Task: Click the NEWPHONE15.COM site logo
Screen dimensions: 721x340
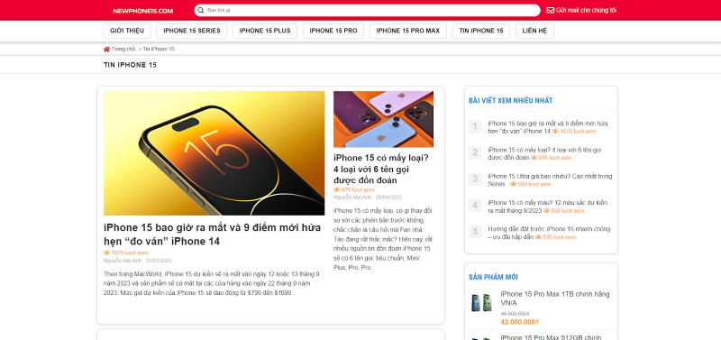Action: 143,11
